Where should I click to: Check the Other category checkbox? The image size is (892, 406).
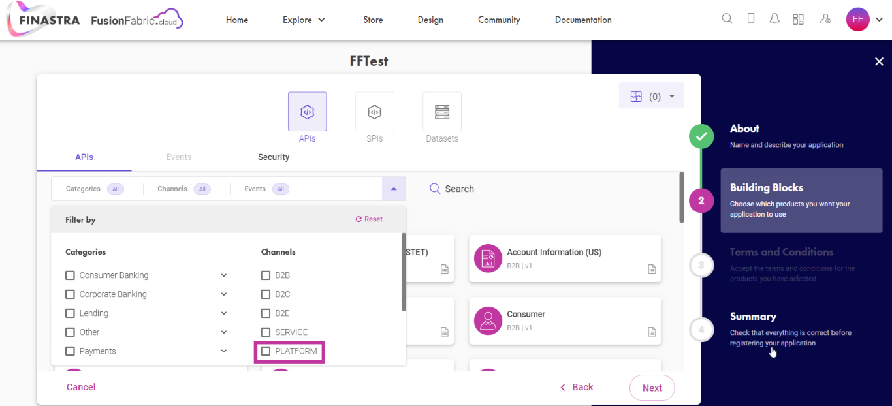click(x=71, y=332)
